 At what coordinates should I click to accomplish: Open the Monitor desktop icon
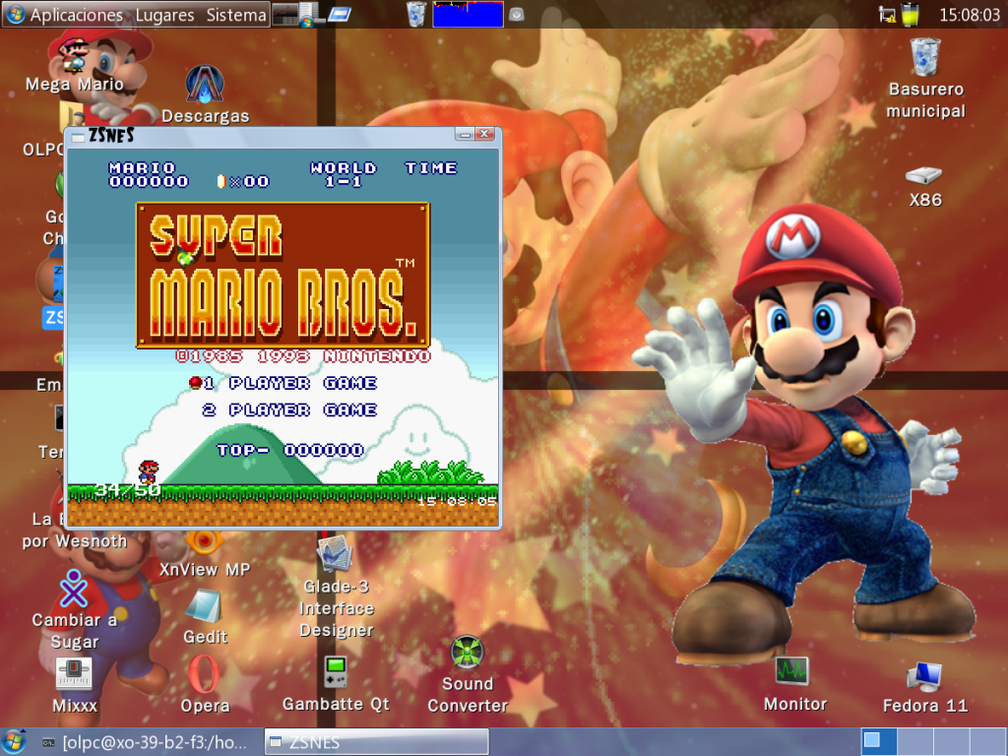click(x=794, y=685)
